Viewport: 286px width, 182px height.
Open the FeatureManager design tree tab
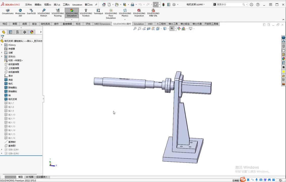point(4,32)
